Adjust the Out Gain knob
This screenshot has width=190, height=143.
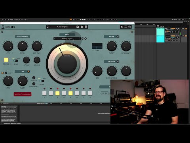(x=37, y=46)
